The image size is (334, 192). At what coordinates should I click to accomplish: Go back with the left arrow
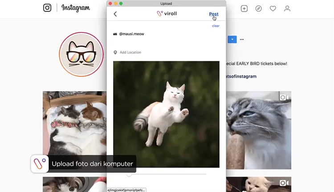pyautogui.click(x=115, y=14)
